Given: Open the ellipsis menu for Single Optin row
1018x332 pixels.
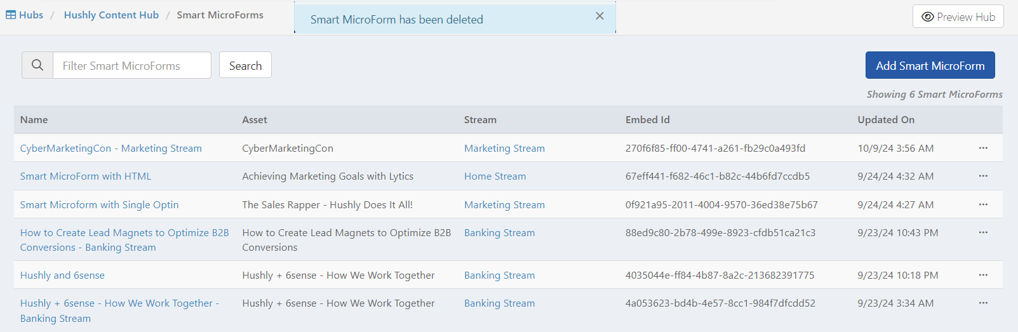Looking at the screenshot, I should point(983,204).
